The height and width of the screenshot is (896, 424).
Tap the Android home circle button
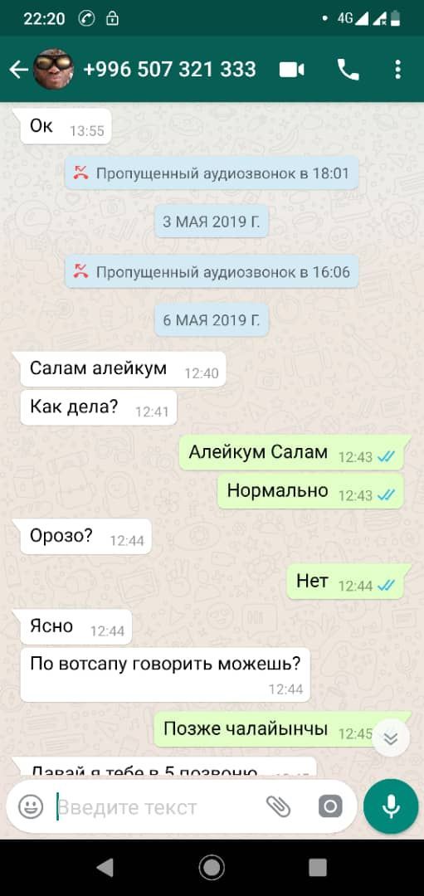click(x=212, y=868)
